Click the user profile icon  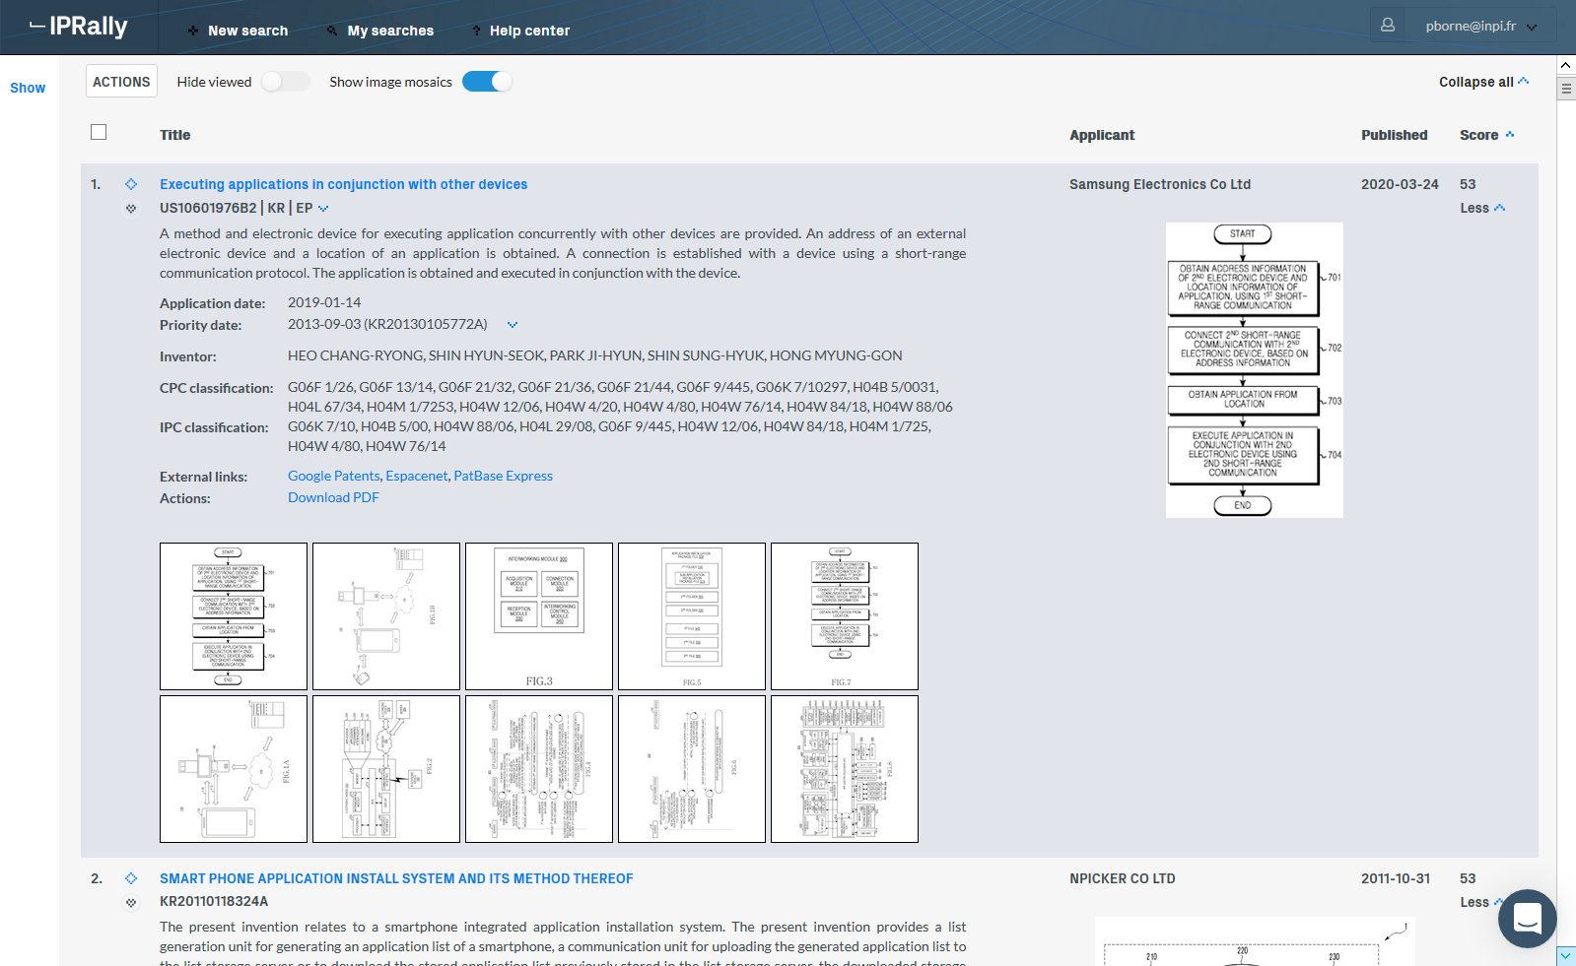pyautogui.click(x=1388, y=26)
